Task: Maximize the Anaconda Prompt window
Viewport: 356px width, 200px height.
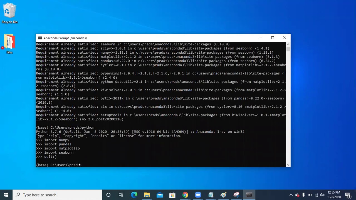Action: pos(273,38)
